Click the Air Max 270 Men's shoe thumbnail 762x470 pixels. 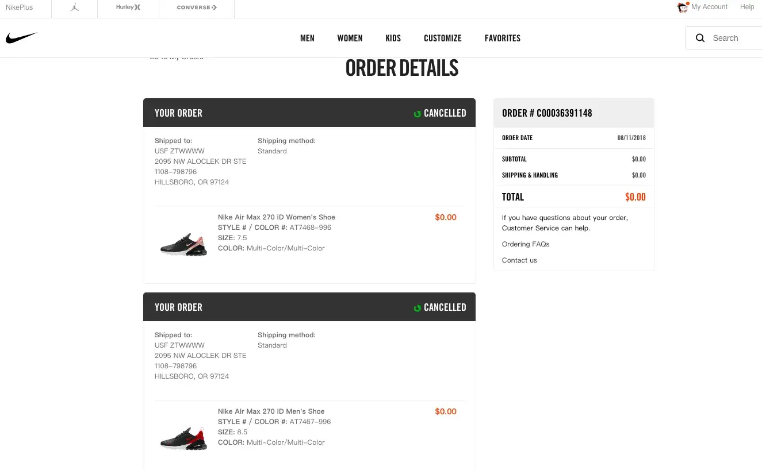[183, 438]
